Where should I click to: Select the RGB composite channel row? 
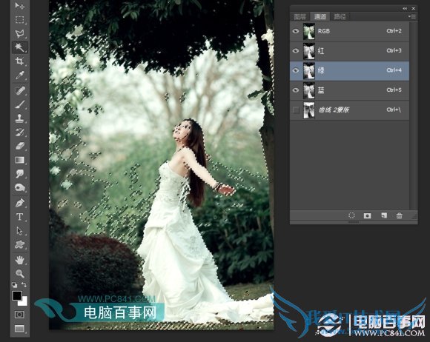pos(350,31)
